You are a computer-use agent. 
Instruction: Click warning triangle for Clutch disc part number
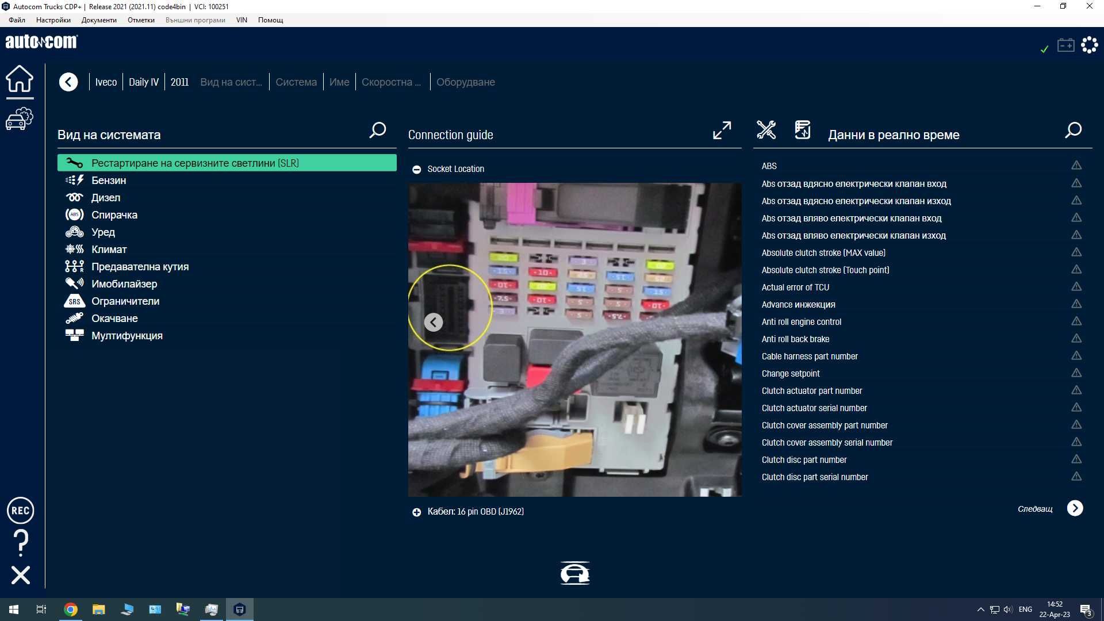click(x=1076, y=459)
